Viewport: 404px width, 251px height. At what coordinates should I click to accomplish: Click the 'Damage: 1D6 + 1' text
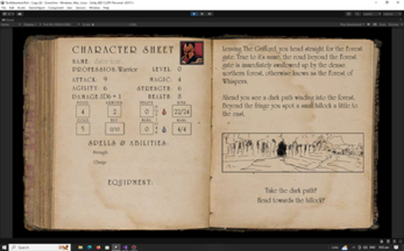point(96,97)
